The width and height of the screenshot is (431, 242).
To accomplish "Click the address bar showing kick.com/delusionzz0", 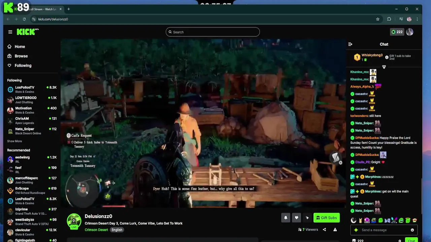I will click(206, 19).
